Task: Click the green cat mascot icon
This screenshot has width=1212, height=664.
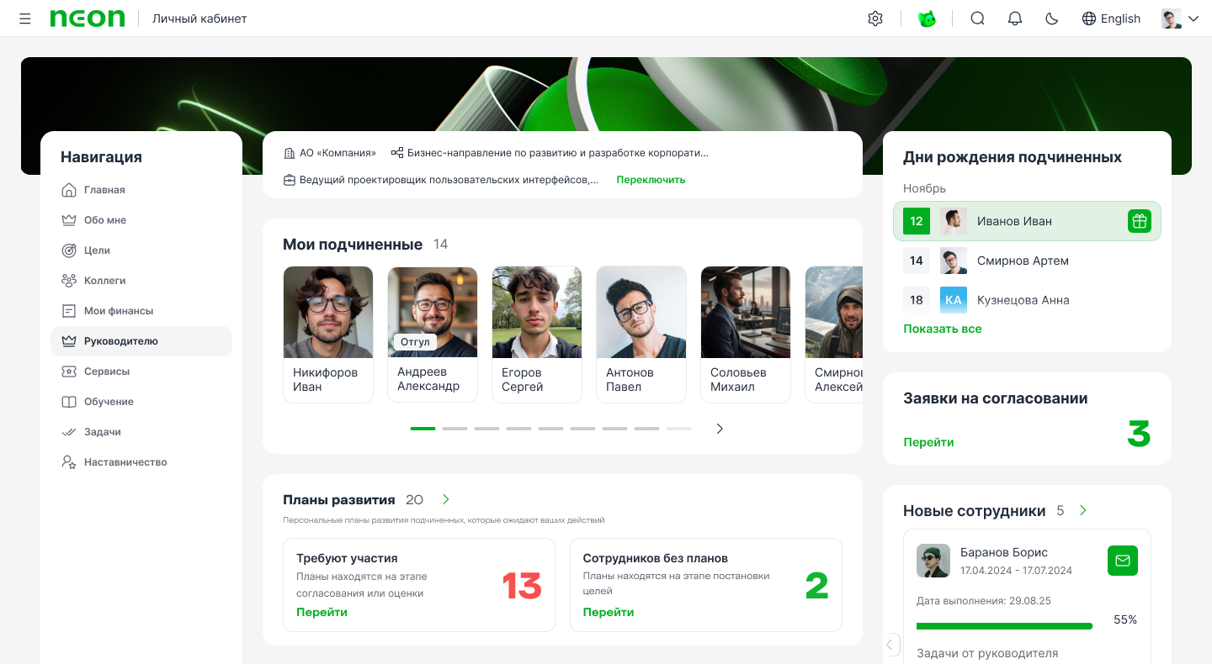Action: point(927,18)
